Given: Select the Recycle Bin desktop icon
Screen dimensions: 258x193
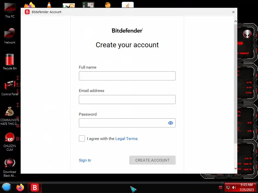Looking at the screenshot, I should 10,62.
